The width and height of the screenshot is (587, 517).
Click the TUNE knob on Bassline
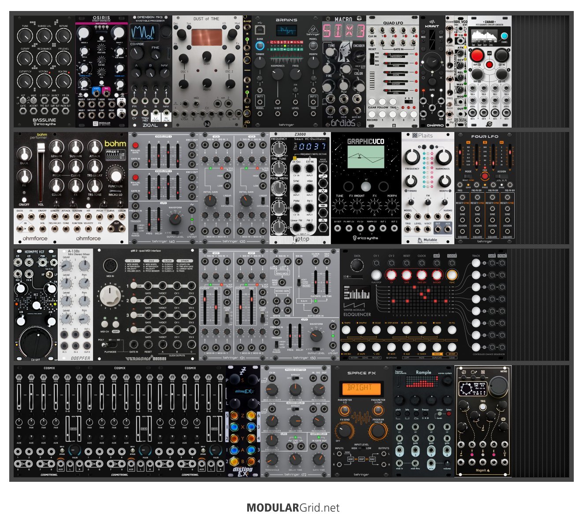click(x=26, y=35)
